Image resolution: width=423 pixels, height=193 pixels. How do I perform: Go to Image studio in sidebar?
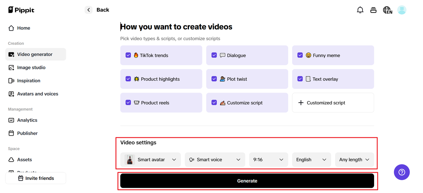[x=31, y=68]
